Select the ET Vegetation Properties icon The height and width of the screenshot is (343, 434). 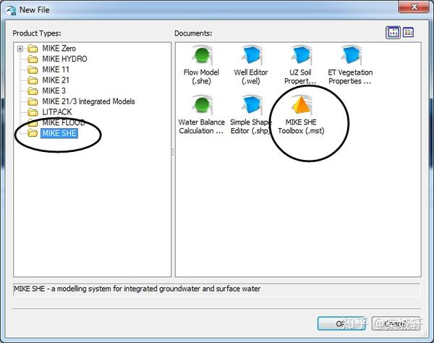coord(350,65)
